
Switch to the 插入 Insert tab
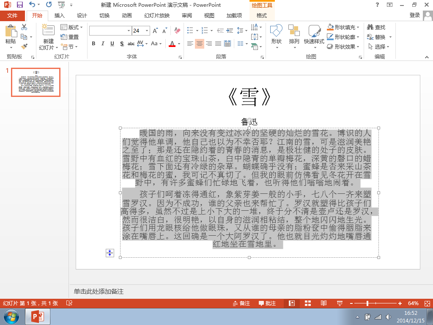(x=59, y=16)
